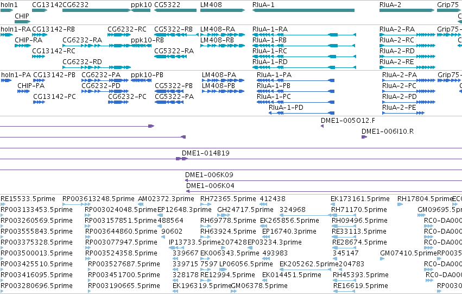The height and width of the screenshot is (294, 462).
Task: Select BAC end DME1-005O12.F
Action: point(348,121)
